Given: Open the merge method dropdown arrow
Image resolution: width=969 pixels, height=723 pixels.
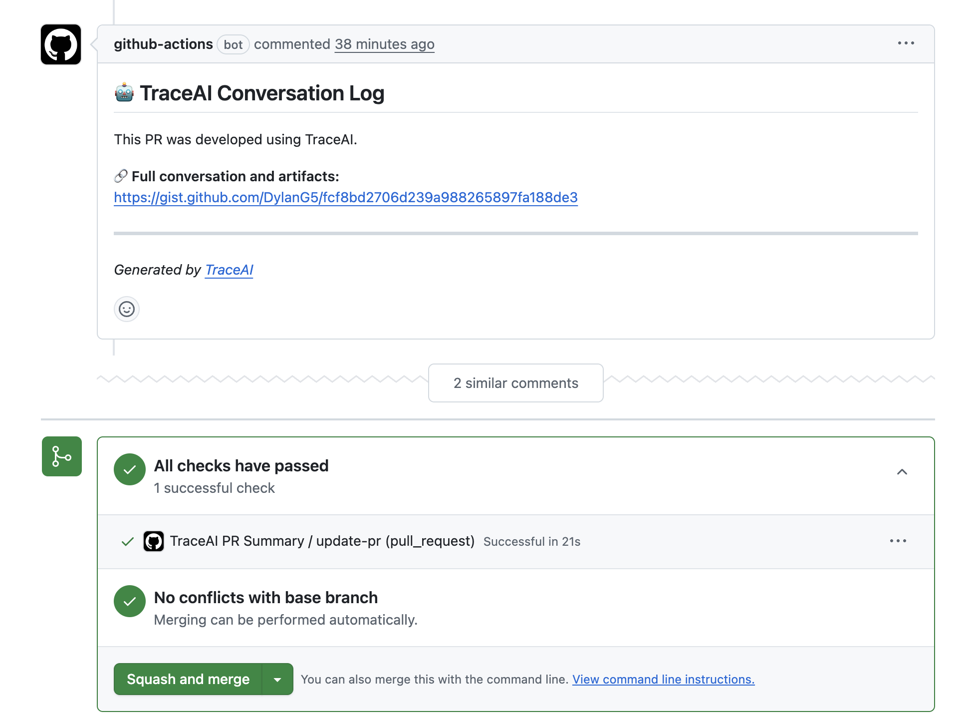Looking at the screenshot, I should pos(277,680).
